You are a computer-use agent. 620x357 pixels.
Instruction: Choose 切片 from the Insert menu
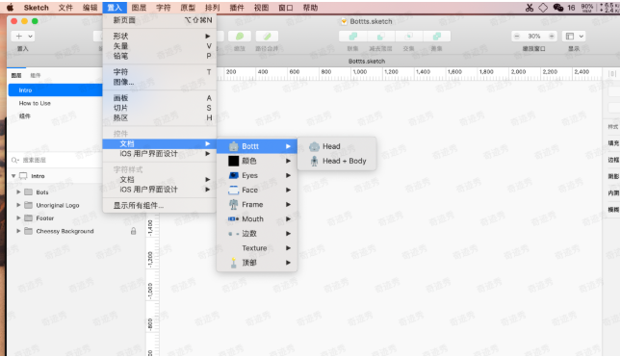click(160, 108)
